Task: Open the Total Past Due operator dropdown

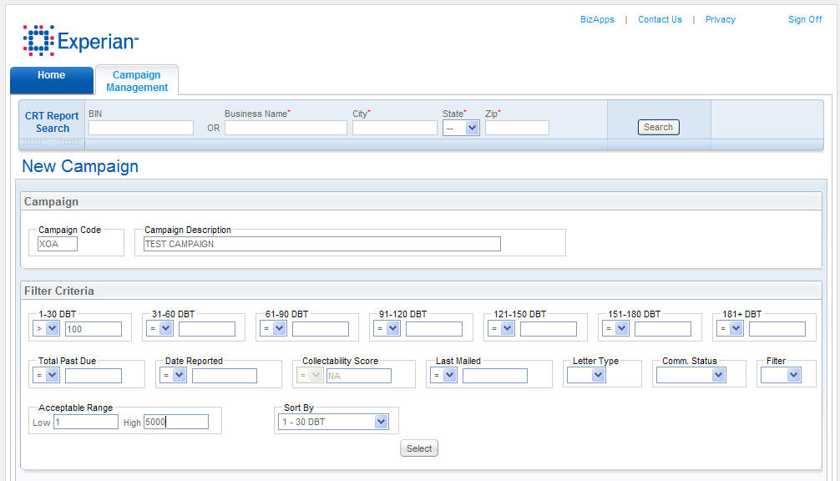Action: tap(46, 376)
